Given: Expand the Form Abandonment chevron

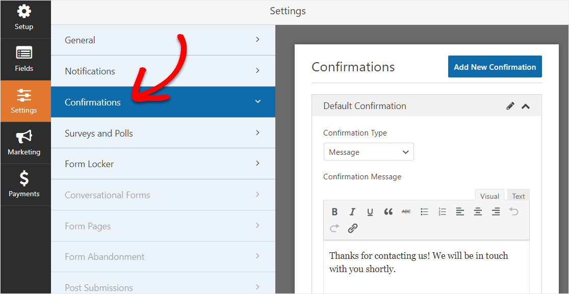Looking at the screenshot, I should [257, 256].
